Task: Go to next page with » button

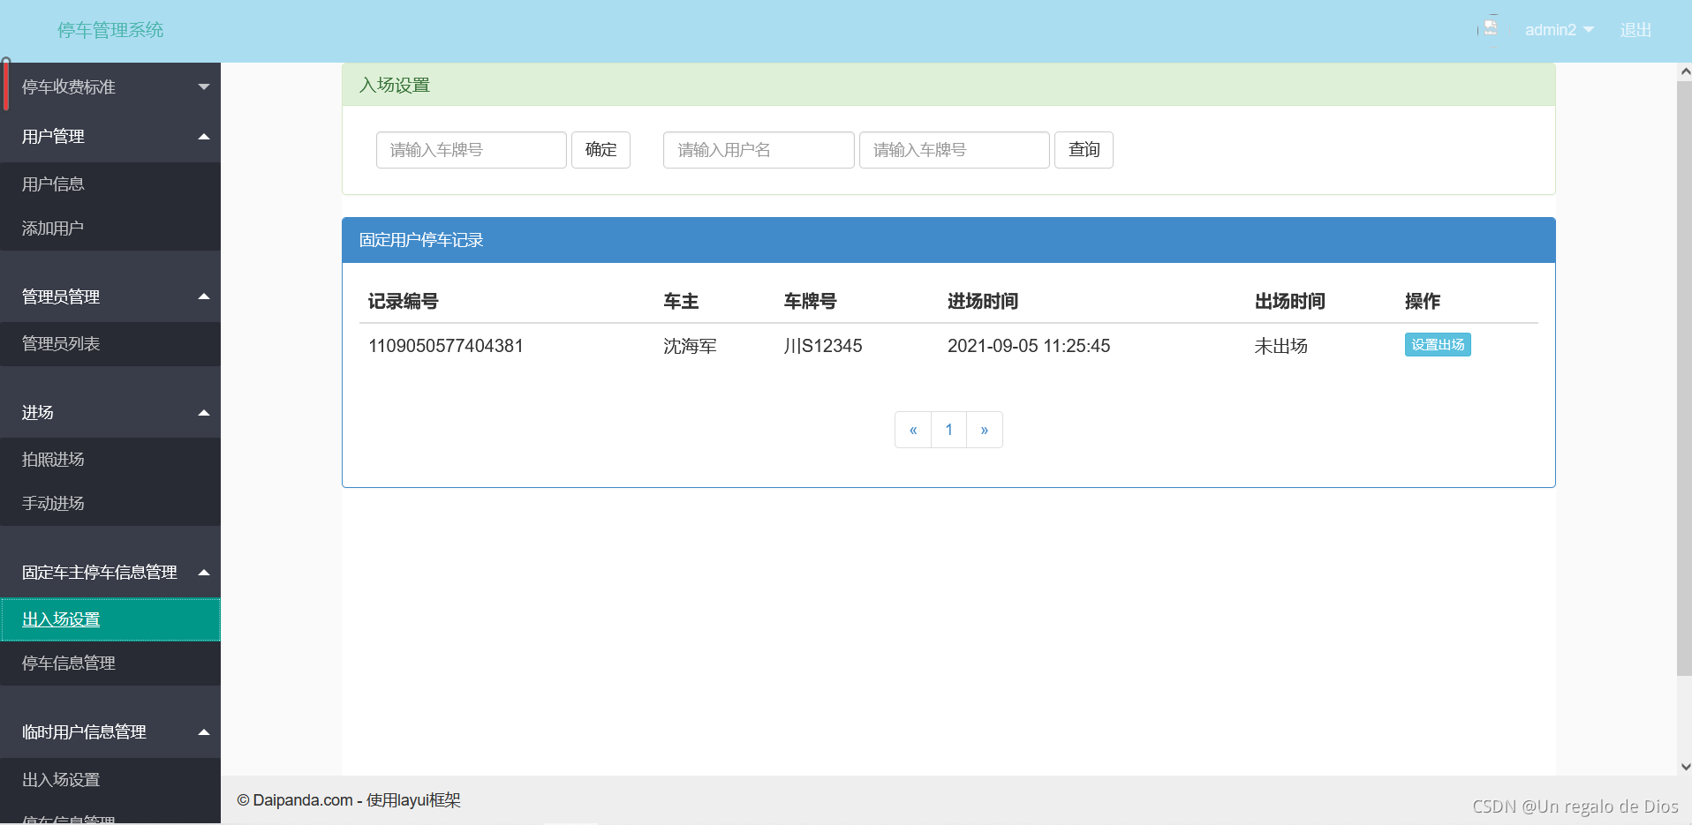Action: point(985,430)
